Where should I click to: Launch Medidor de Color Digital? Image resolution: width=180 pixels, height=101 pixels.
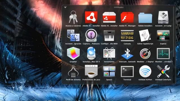(x=145, y=54)
